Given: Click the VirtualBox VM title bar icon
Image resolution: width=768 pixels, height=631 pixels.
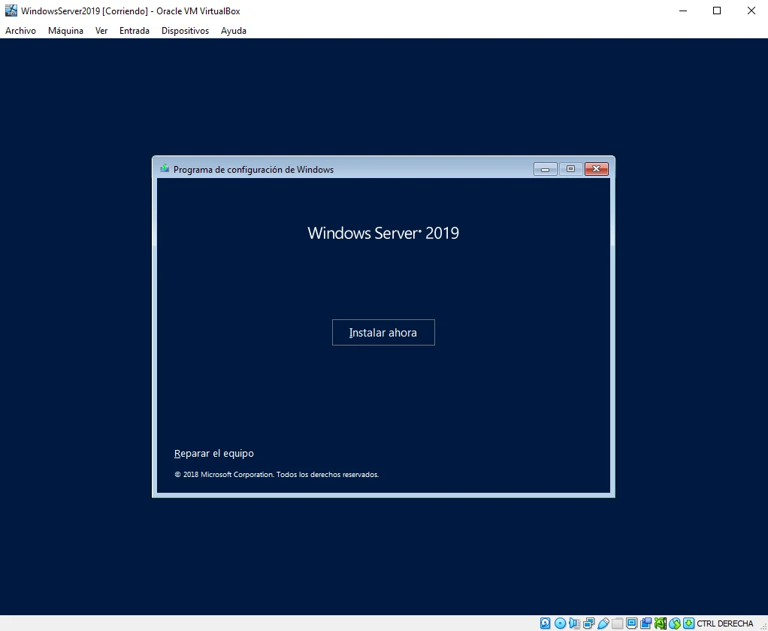Looking at the screenshot, I should pyautogui.click(x=11, y=11).
